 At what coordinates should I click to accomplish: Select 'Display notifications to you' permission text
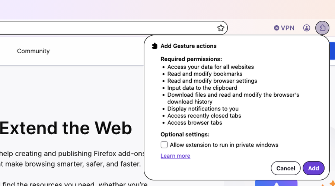point(203,109)
